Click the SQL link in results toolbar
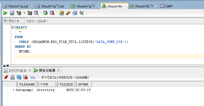Screen dimensions: 204x106 point(33,78)
